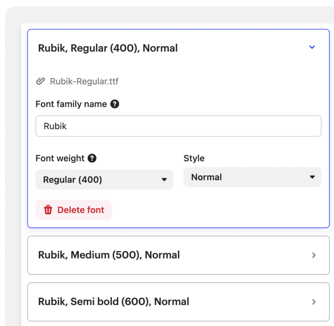This screenshot has width=334, height=326.
Task: Open the Font weight Regular (400) dropdown
Action: tap(104, 180)
